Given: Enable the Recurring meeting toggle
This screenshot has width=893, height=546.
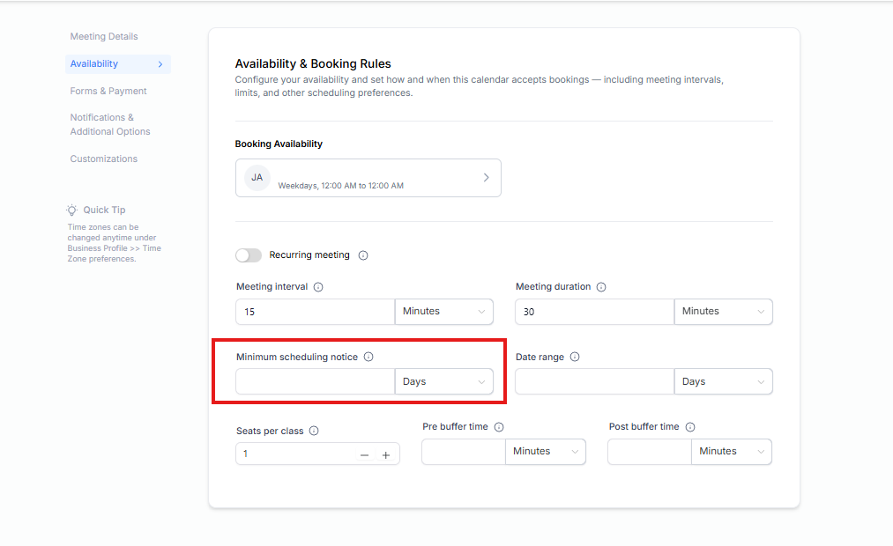Looking at the screenshot, I should point(249,255).
